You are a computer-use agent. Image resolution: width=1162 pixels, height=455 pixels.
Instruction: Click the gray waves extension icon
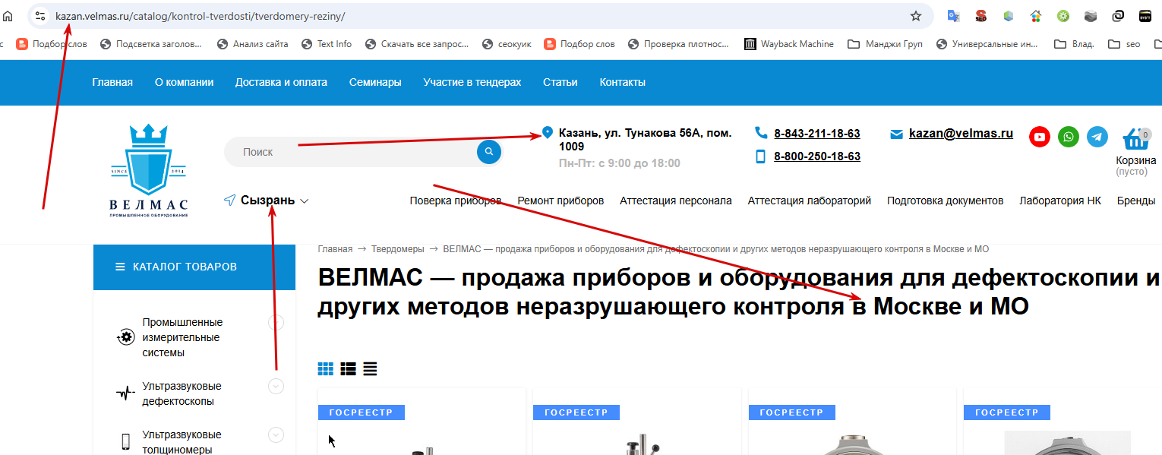1091,16
